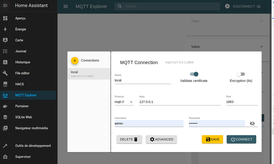Click the cloud-off connection status icon
Image resolution: width=274 pixels, height=164 pixels.
(259, 6)
